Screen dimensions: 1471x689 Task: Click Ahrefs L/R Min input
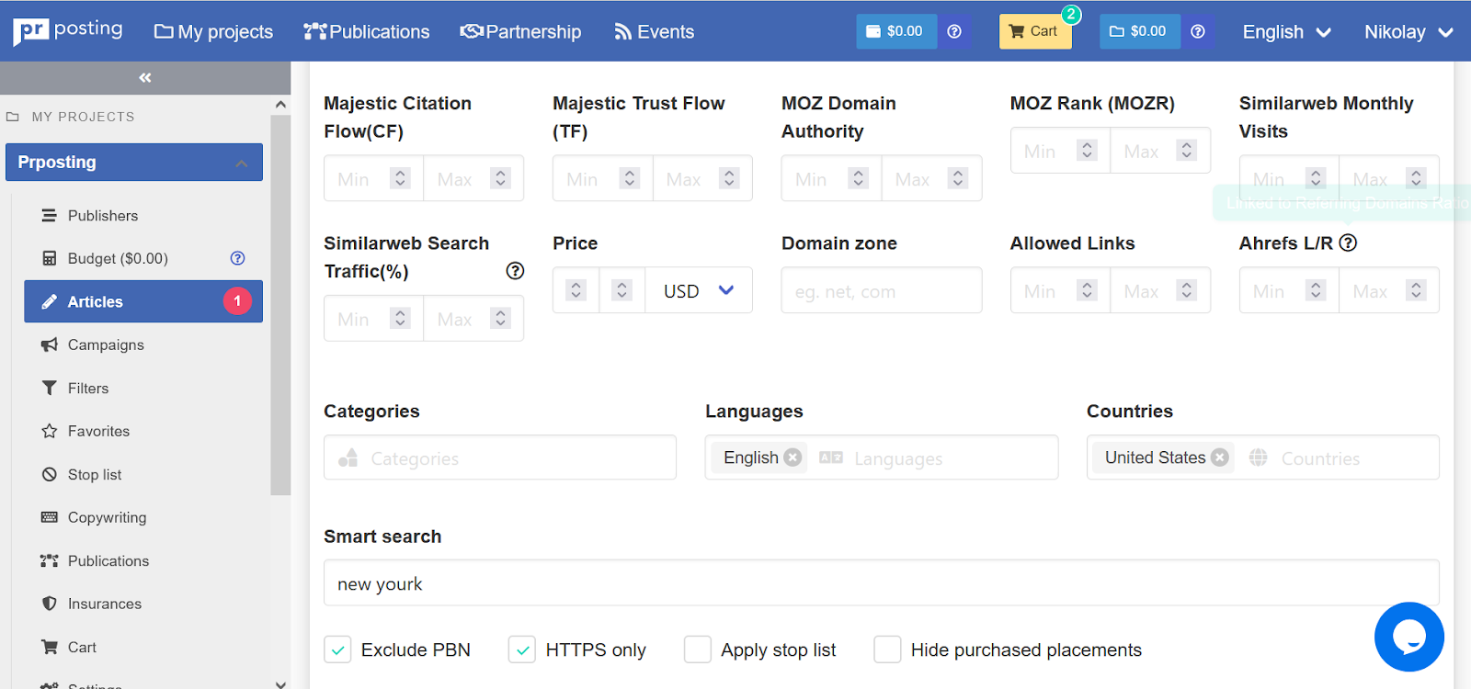(1289, 290)
